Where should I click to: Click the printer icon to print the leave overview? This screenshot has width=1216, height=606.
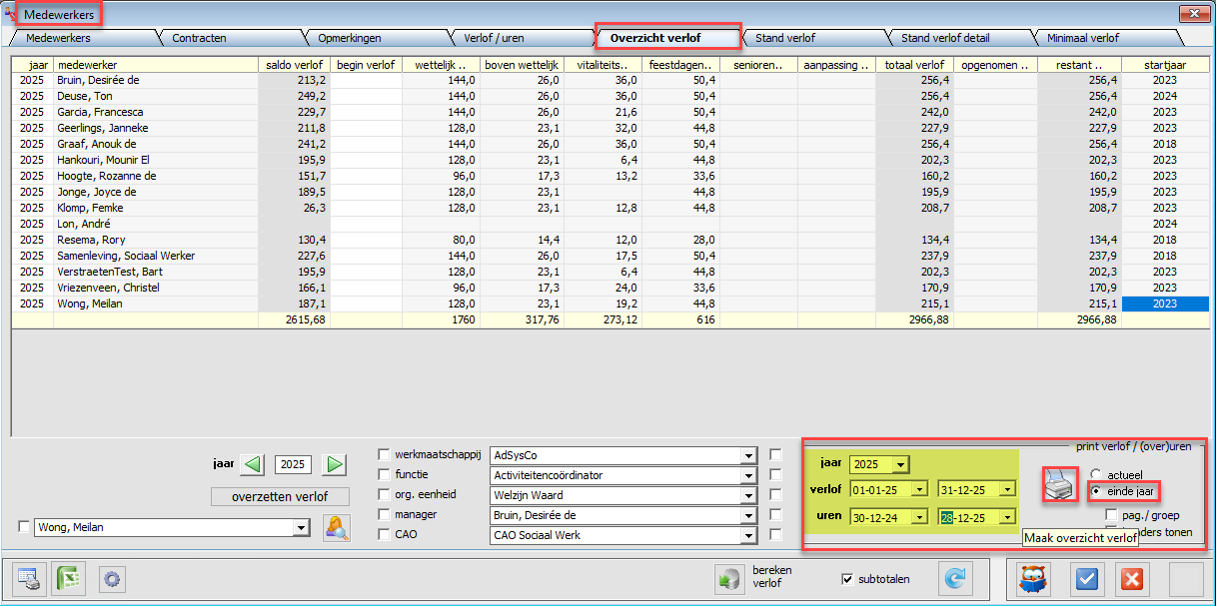1058,486
